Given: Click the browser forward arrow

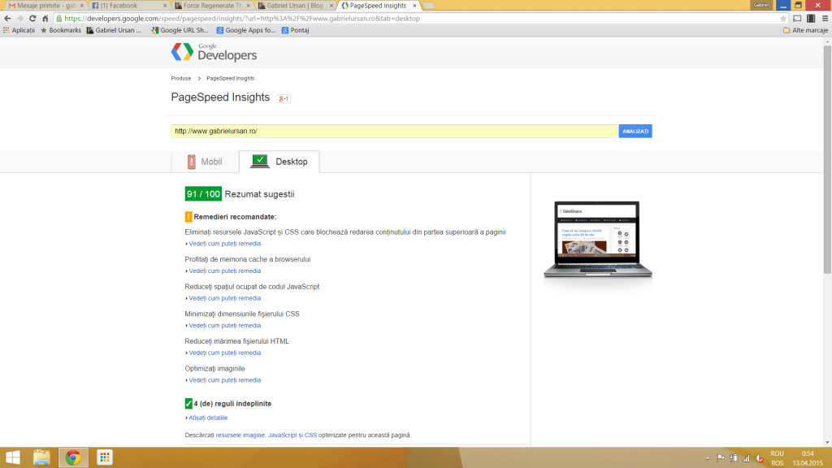Looking at the screenshot, I should coord(20,19).
